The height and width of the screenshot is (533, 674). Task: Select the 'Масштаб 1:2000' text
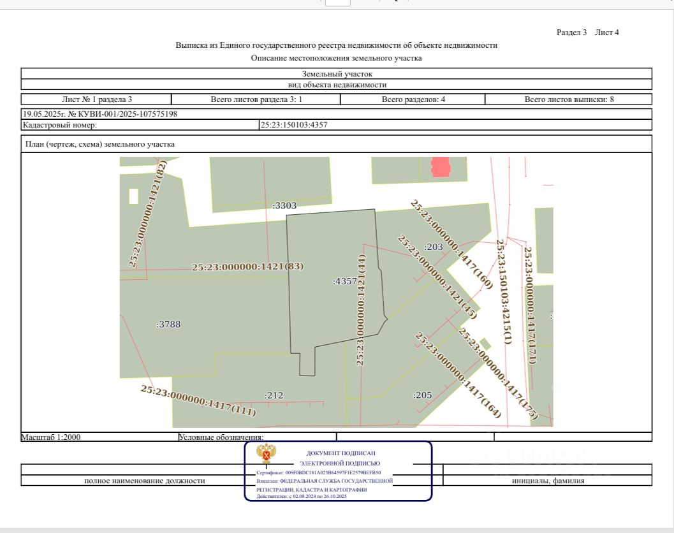point(51,437)
